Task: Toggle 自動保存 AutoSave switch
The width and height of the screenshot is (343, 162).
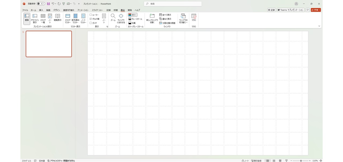Action: click(x=41, y=4)
